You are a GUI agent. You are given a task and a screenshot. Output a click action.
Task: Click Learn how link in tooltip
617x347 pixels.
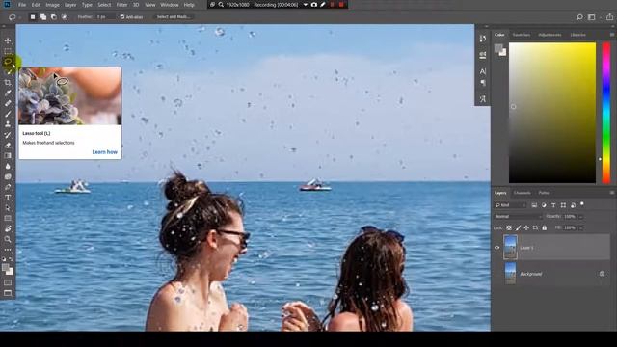point(105,152)
